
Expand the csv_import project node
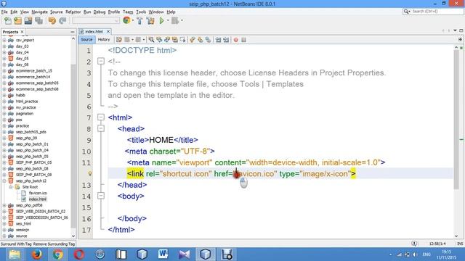point(4,40)
